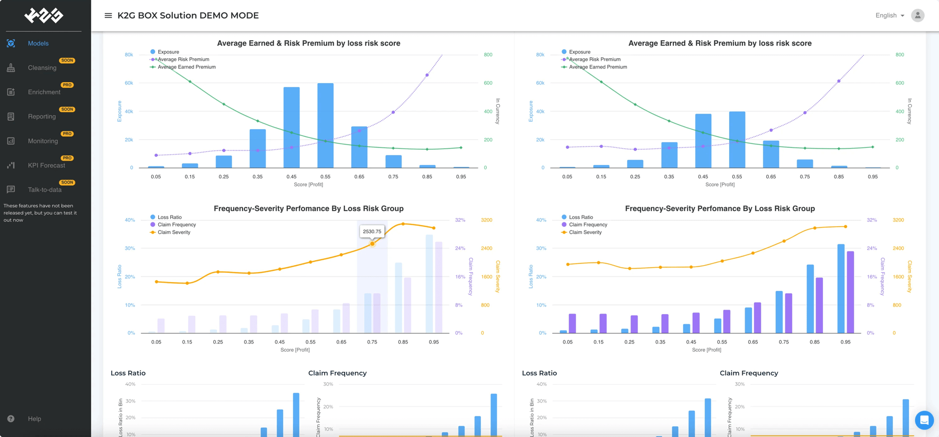
Task: Select the Enrichment menu item
Action: 44,92
